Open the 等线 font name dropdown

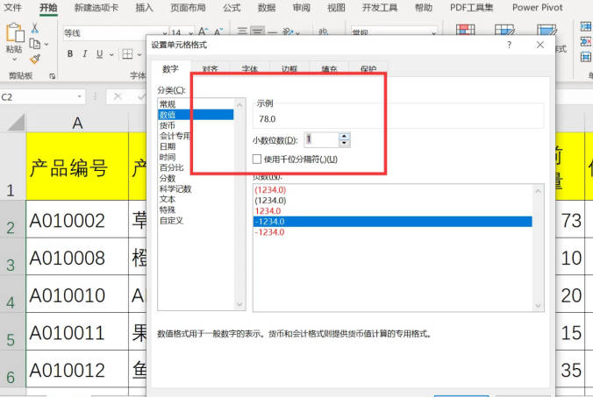coord(165,33)
